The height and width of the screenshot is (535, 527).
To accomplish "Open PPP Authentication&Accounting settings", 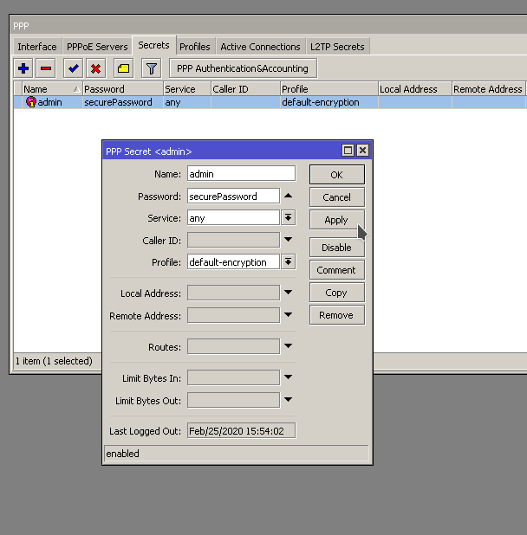I will point(242,68).
